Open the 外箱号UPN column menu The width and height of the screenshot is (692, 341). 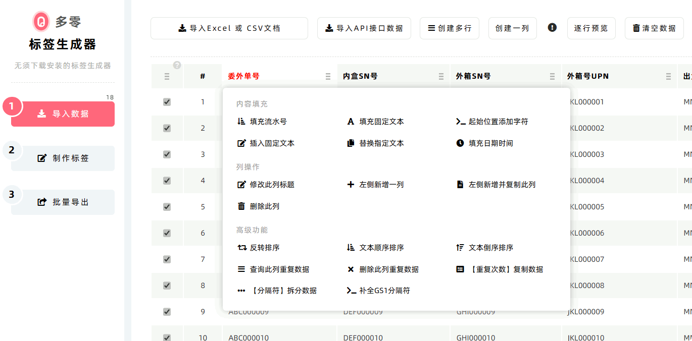(668, 77)
